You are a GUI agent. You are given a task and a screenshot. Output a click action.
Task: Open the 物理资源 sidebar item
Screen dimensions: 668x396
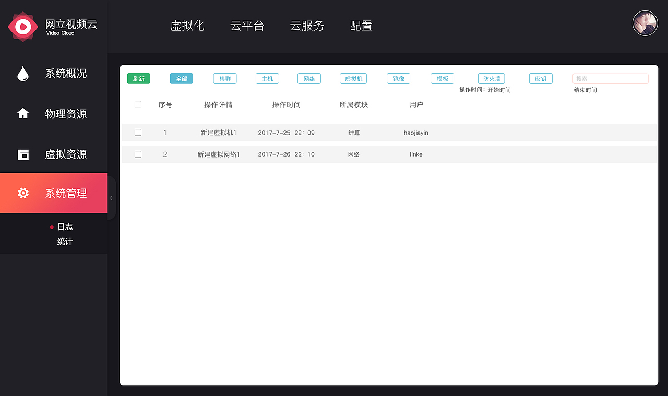point(53,114)
